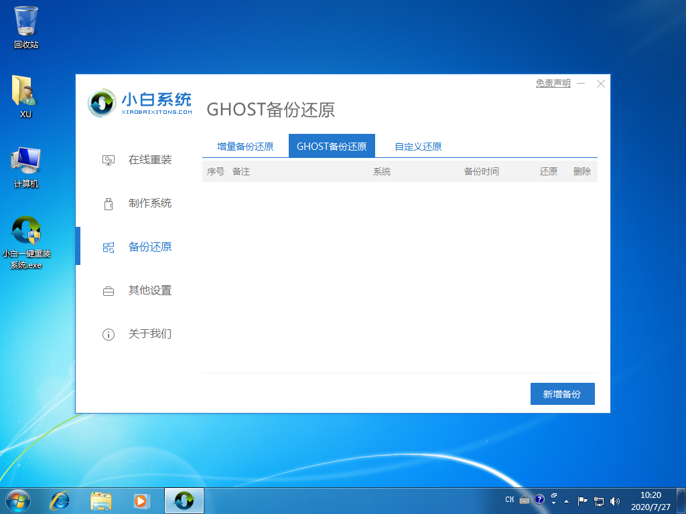This screenshot has height=514, width=686.
Task: Open Internet Explorer from the taskbar
Action: [x=60, y=499]
